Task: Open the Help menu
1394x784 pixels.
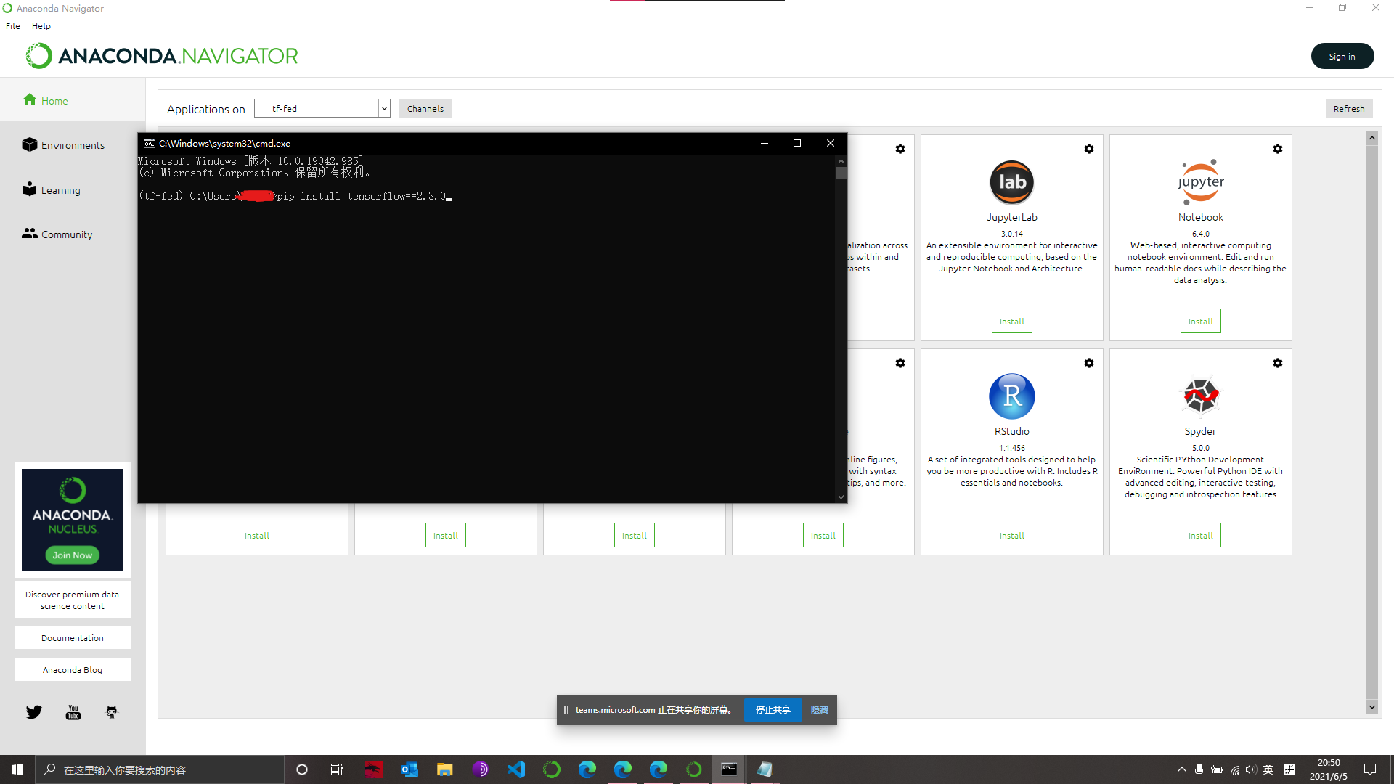Action: pyautogui.click(x=41, y=26)
